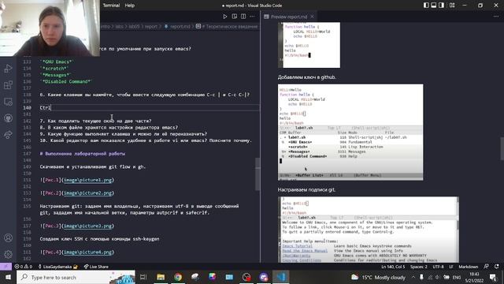
Task: Change indentation via Spaces: 2
Action: point(418,267)
